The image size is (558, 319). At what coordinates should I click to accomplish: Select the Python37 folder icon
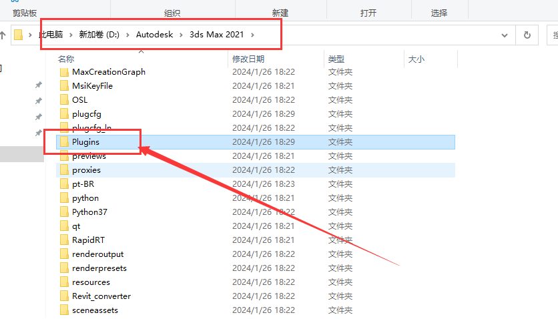click(65, 212)
